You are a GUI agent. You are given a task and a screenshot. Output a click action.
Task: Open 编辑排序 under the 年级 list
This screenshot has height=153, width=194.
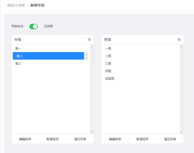click(25, 139)
